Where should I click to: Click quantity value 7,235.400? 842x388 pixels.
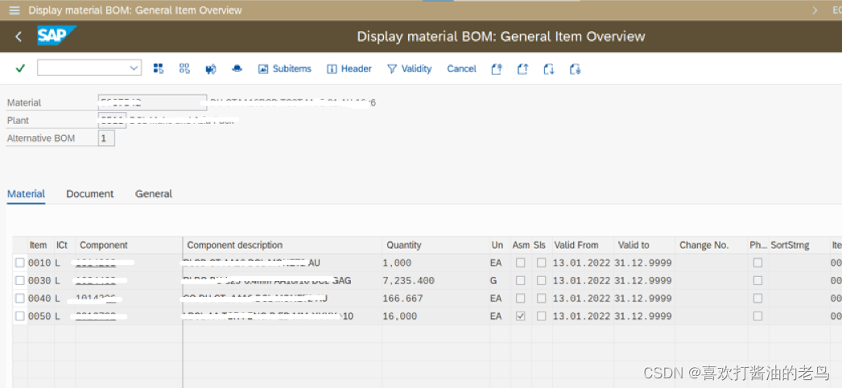point(409,281)
